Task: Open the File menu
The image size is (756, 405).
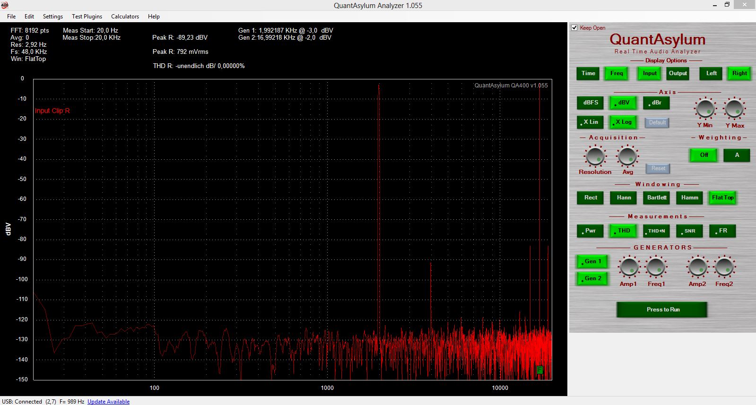Action: 11,17
